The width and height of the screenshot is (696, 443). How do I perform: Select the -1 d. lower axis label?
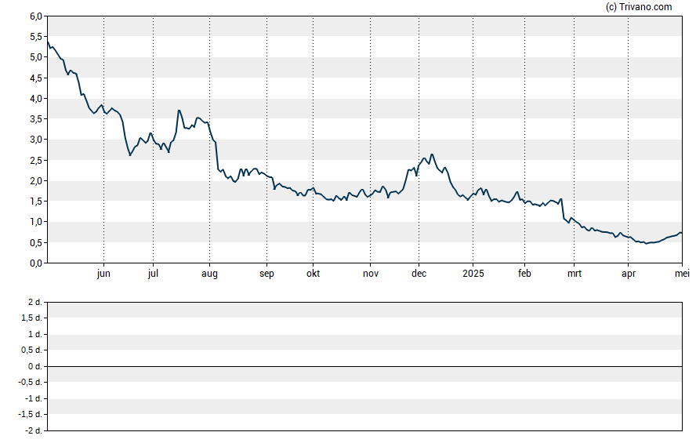(34, 398)
